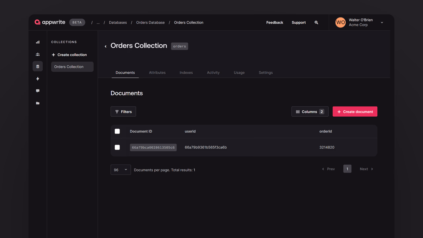The width and height of the screenshot is (423, 238).
Task: Click Create collection in the sidebar
Action: point(69,55)
